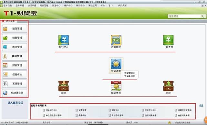
Task: Open the 一般费用 general expense icon
Action: [168, 40]
